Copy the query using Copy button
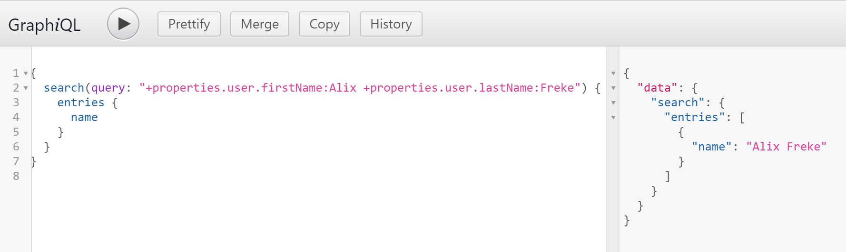This screenshot has height=252, width=846. [324, 24]
